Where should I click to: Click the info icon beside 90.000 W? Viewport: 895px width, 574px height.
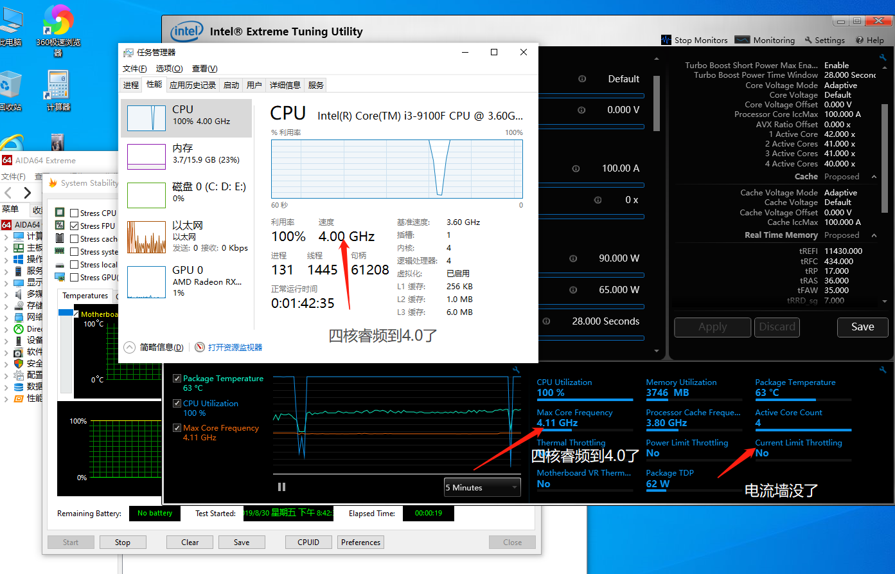click(573, 258)
